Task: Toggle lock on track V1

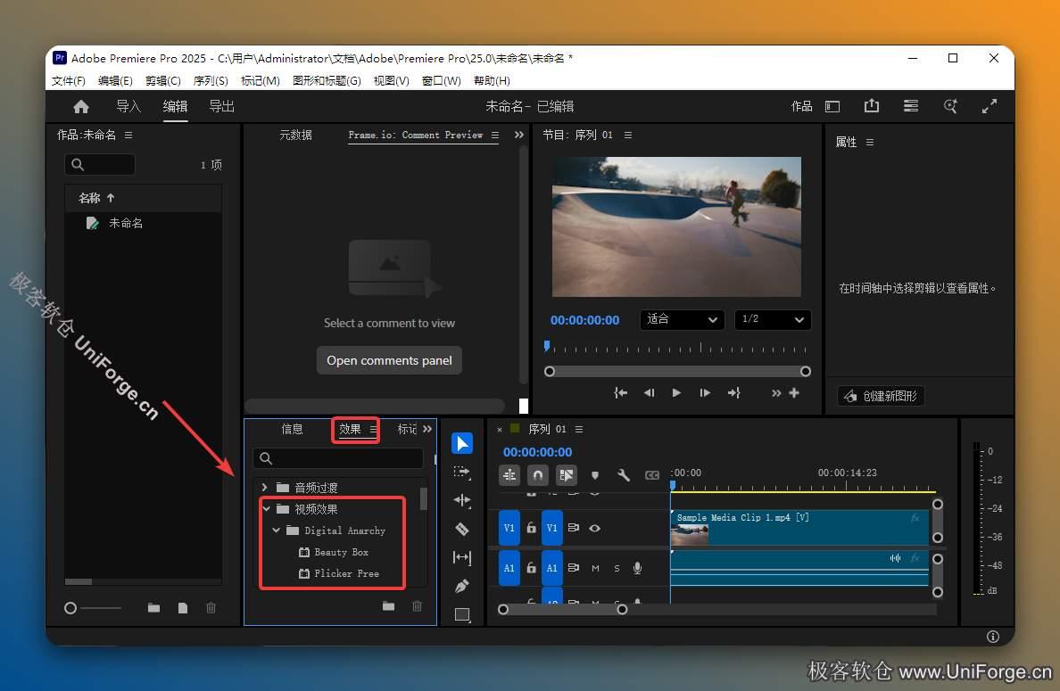Action: coord(532,528)
